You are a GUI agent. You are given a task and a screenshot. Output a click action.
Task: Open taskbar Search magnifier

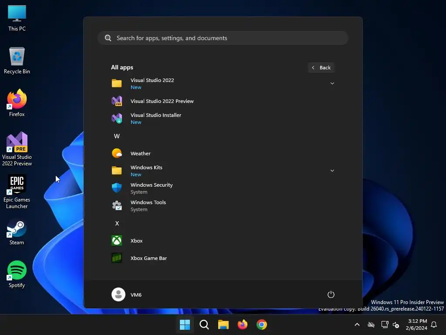click(204, 325)
